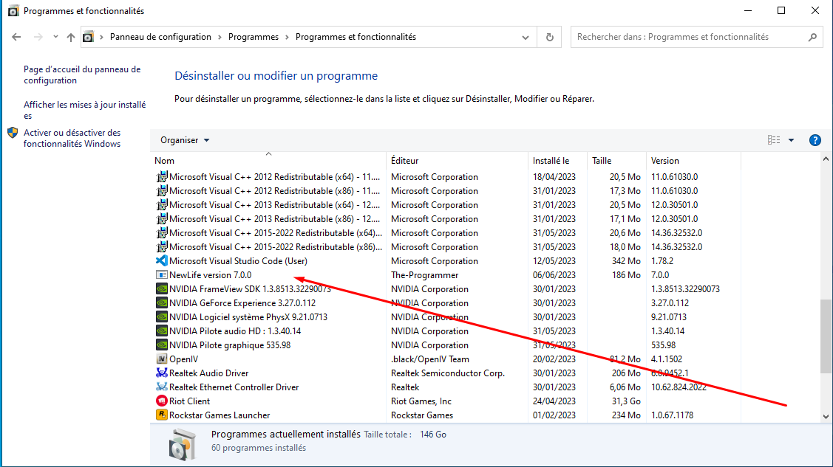833x467 pixels.
Task: Click .black/OpenIV Team editor cell
Action: point(429,359)
